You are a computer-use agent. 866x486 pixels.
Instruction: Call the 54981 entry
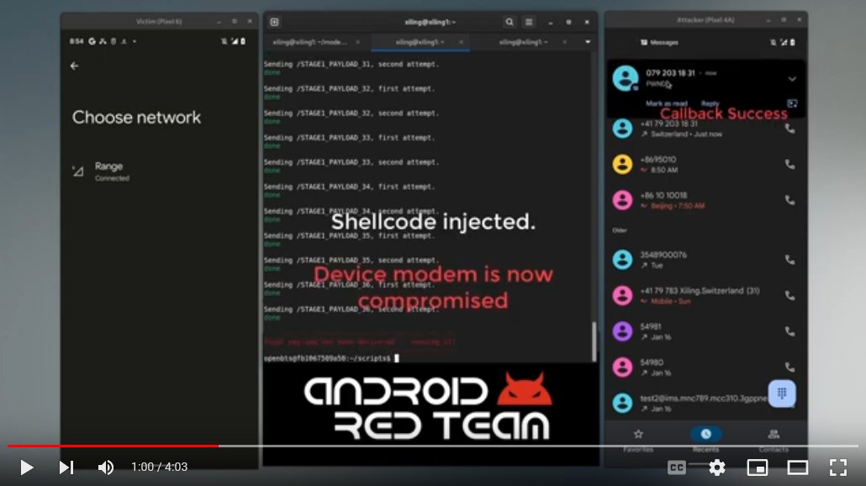point(789,331)
